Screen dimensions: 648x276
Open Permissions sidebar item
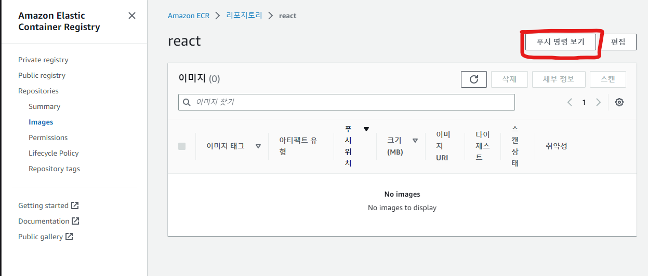coord(48,137)
